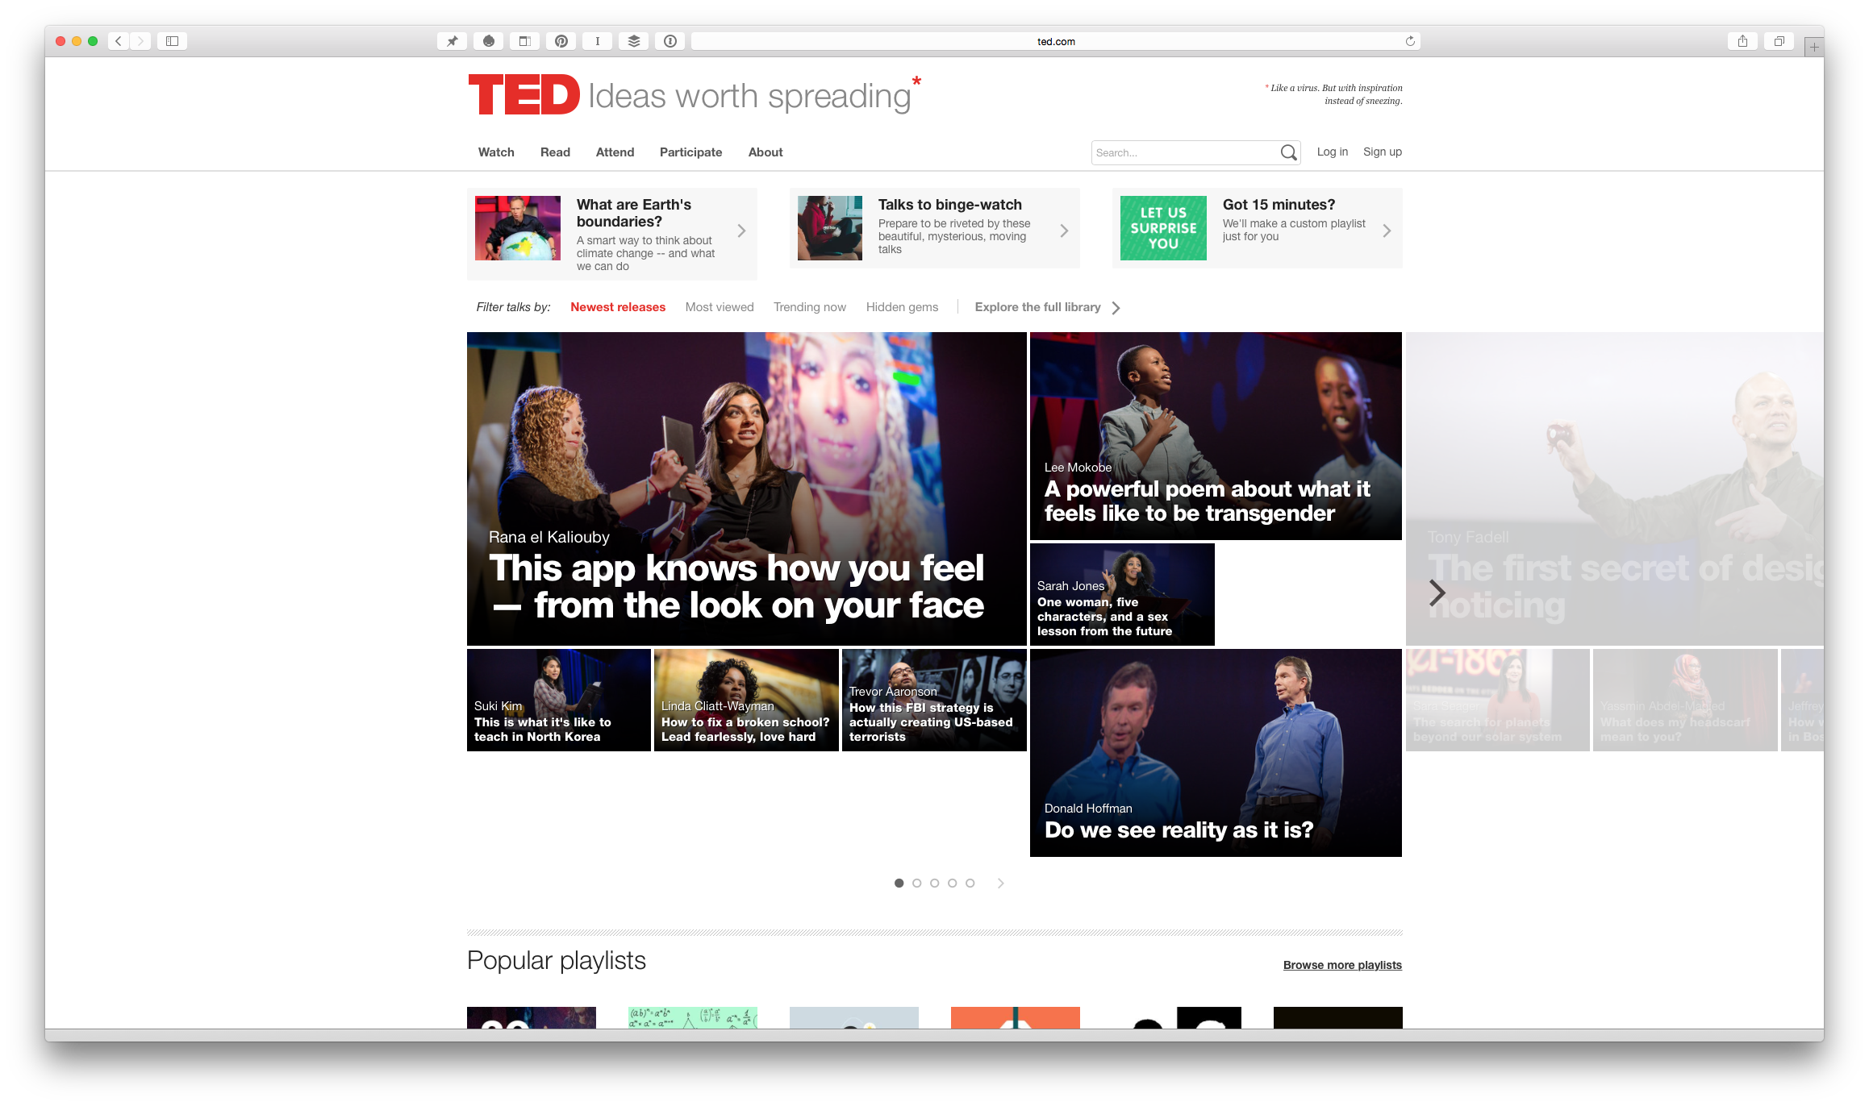
Task: Select the Newest releases filter
Action: (618, 307)
